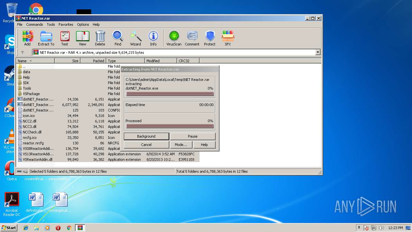Expand the archive path dropdown
The height and width of the screenshot is (232, 412).
(x=318, y=52)
